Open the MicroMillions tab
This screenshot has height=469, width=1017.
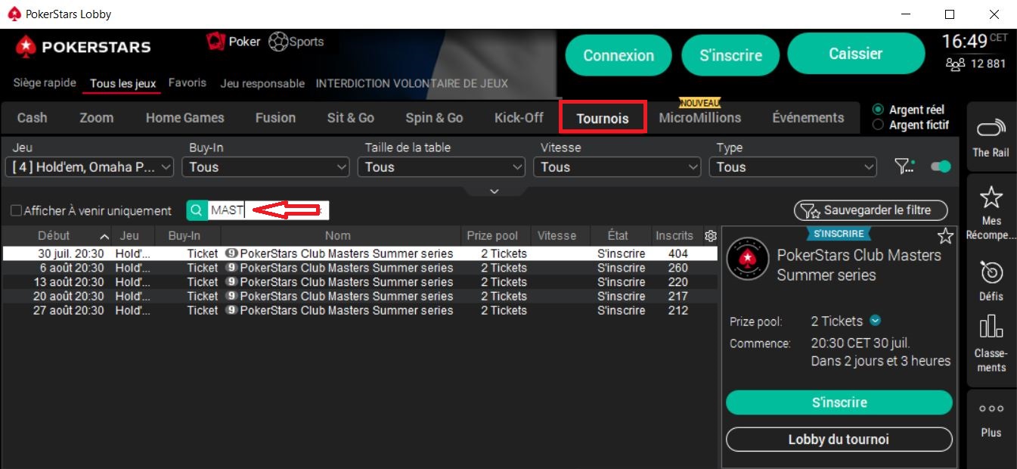[x=700, y=118]
